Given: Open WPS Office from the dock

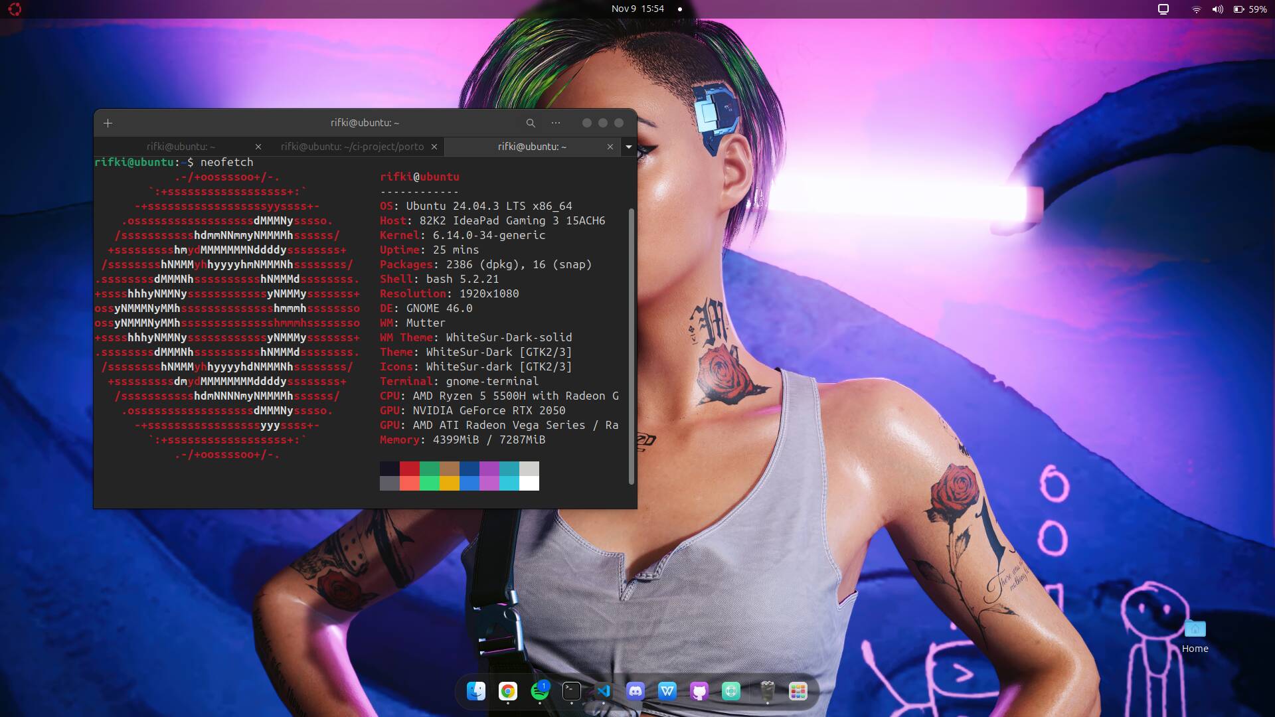Looking at the screenshot, I should coord(667,691).
